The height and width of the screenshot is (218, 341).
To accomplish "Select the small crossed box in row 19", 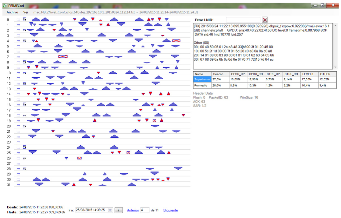I will 154,121.
